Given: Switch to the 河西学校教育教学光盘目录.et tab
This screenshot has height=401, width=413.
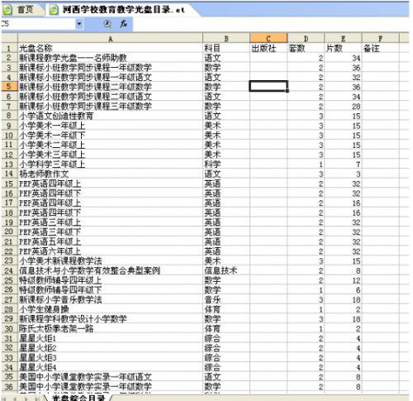Looking at the screenshot, I should click(x=121, y=10).
